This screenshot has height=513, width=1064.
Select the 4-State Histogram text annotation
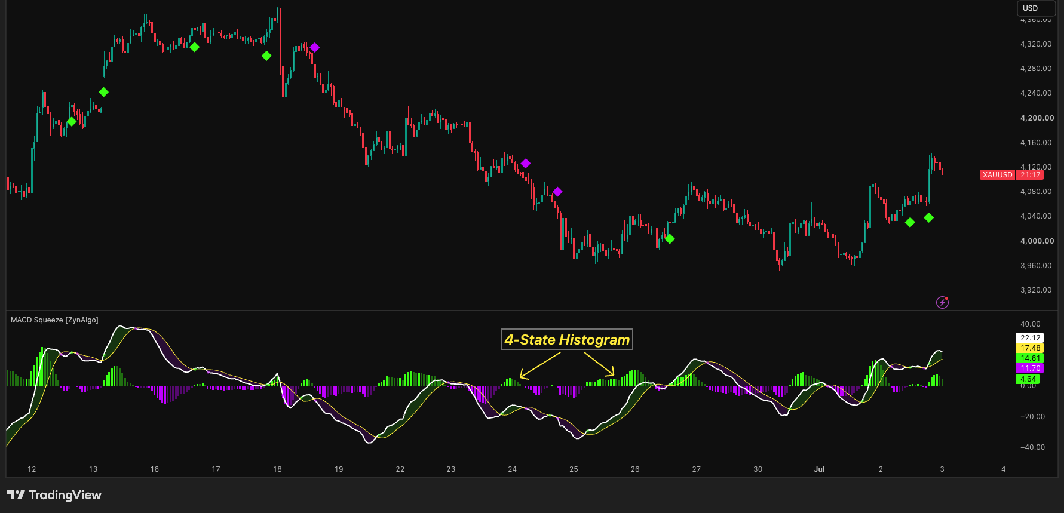click(567, 339)
